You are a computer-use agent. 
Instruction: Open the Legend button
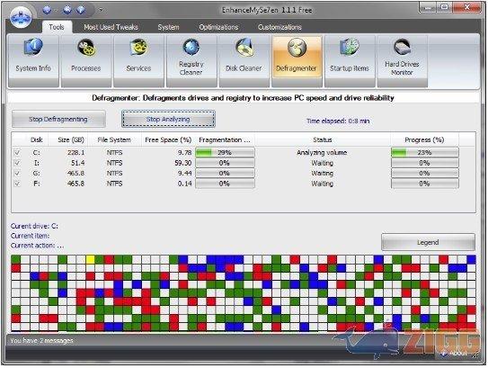(x=429, y=242)
